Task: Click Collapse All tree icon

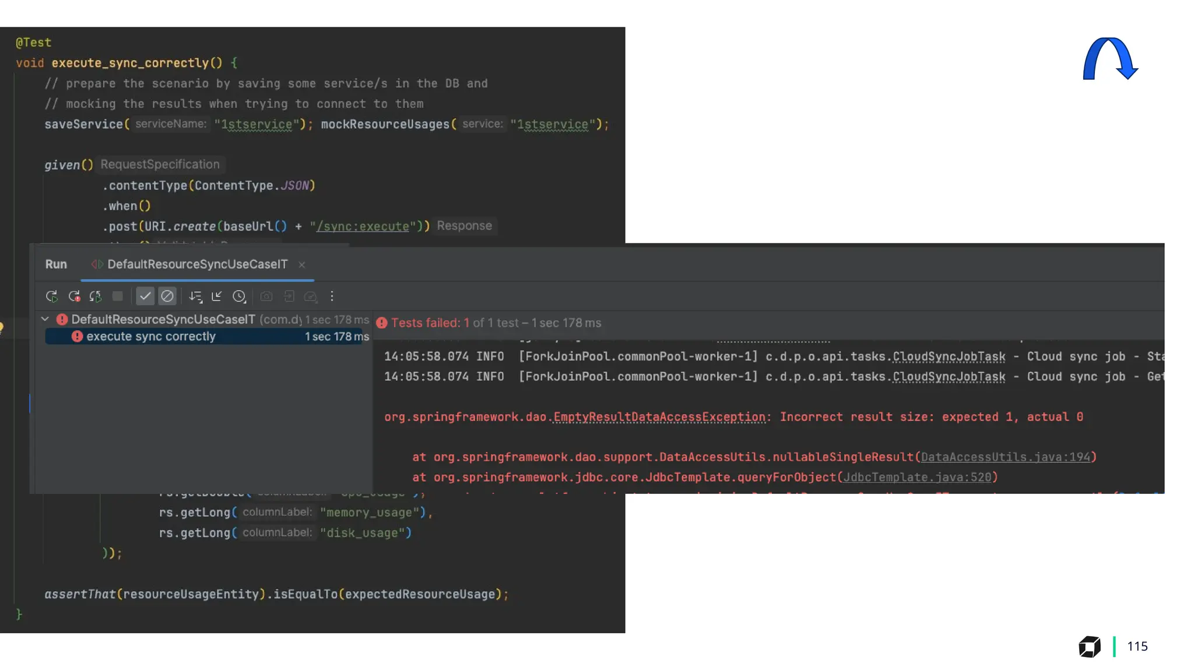Action: [x=217, y=296]
